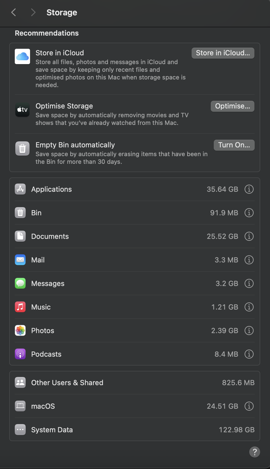The image size is (270, 469).
Task: Select the purple Podcasts app icon
Action: click(20, 354)
